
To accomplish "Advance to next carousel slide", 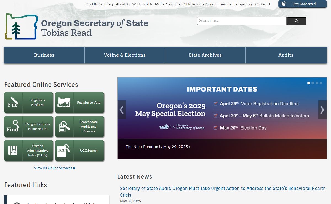I will (x=322, y=110).
